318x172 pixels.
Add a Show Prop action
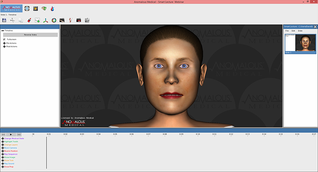pyautogui.click(x=3, y=167)
